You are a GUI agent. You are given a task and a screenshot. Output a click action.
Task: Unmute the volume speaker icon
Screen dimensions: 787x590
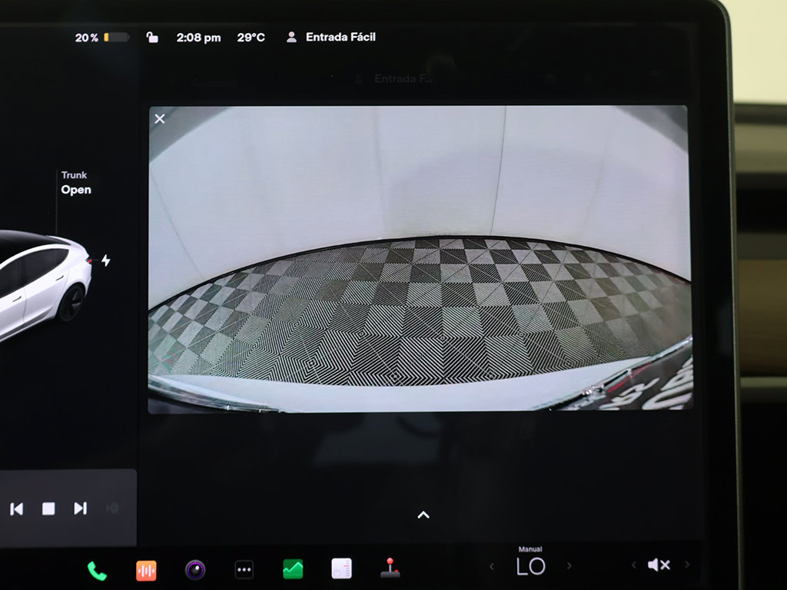pyautogui.click(x=659, y=565)
